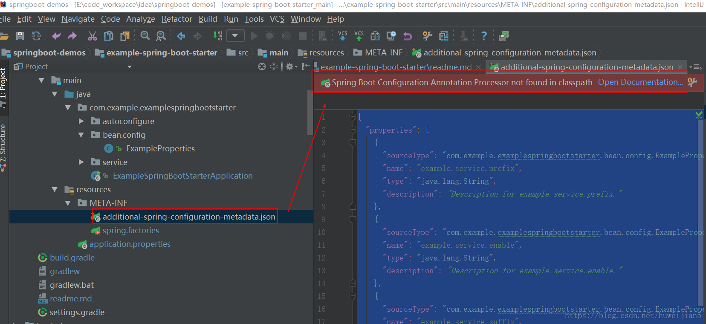706x324 pixels.
Task: Open the Project view type dropdown
Action: [x=130, y=67]
